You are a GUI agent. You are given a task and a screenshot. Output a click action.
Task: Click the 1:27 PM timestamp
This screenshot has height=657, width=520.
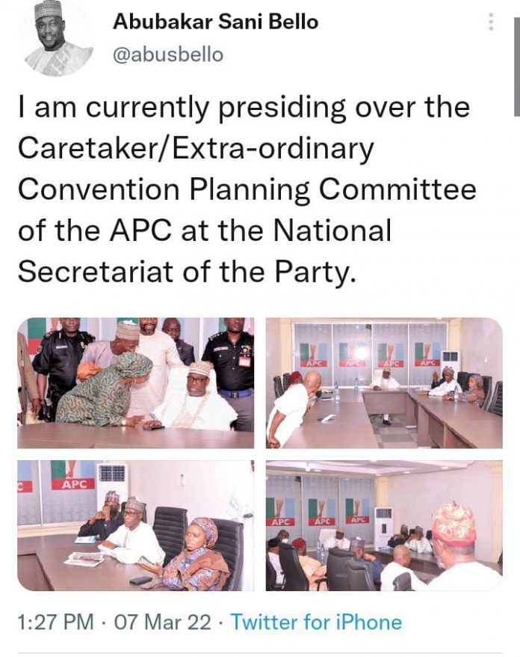pos(56,623)
